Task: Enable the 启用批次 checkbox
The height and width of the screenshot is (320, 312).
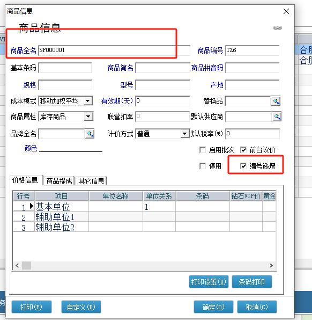Action: [x=203, y=150]
